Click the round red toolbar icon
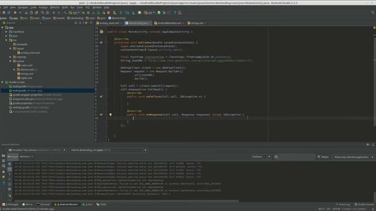Image resolution: width=376 pixels, height=211 pixels. [15, 12]
